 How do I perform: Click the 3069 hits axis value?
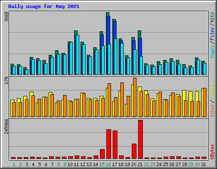[x=6, y=16]
